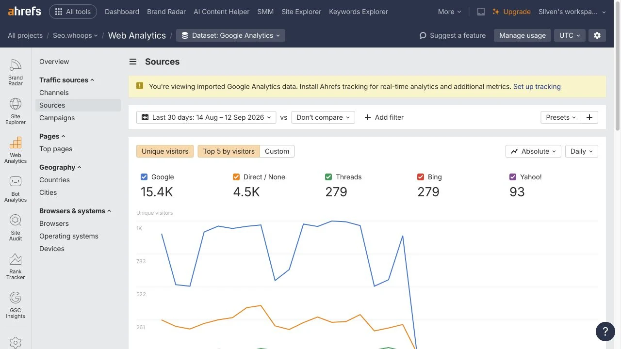Click the Set up tracking link
This screenshot has width=621, height=349.
point(537,86)
